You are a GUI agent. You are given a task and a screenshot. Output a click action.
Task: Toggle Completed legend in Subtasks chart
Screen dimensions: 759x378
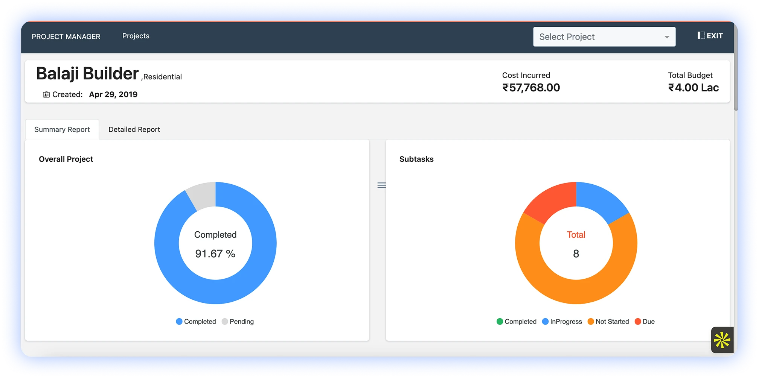click(517, 322)
